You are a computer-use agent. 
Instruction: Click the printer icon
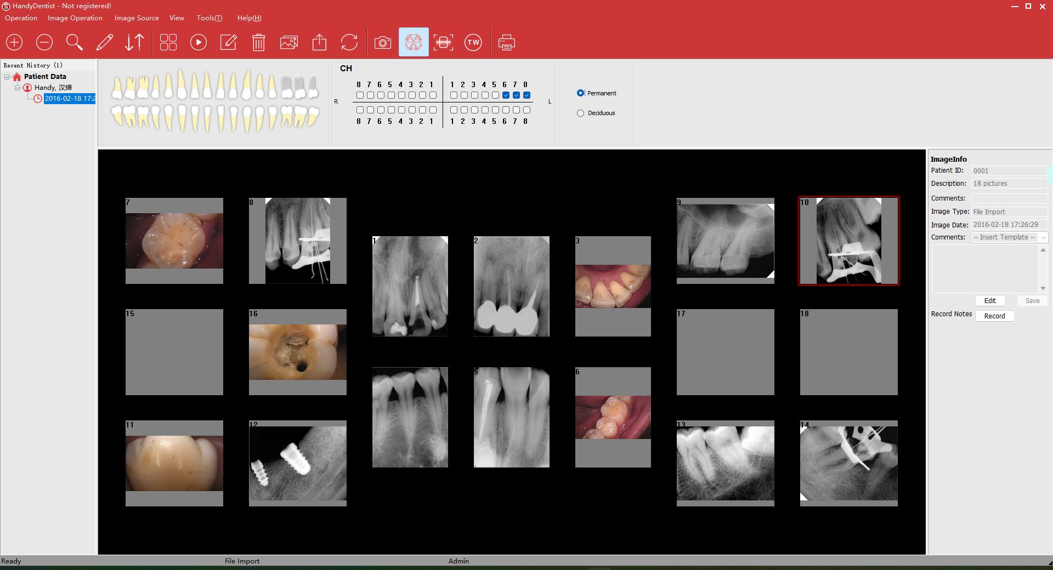(506, 42)
